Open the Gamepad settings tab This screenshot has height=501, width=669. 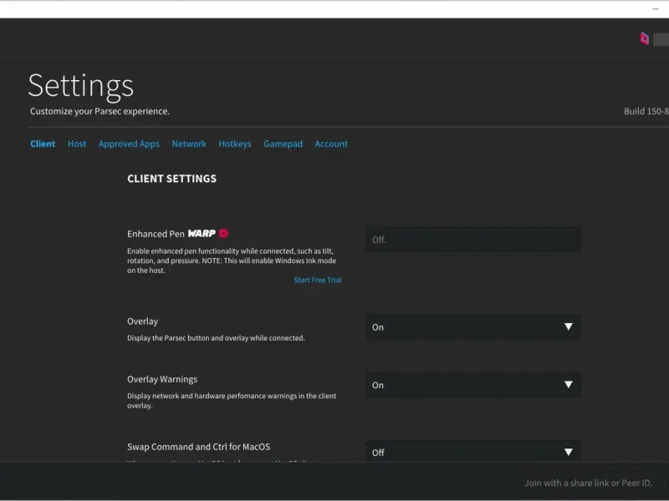(283, 144)
